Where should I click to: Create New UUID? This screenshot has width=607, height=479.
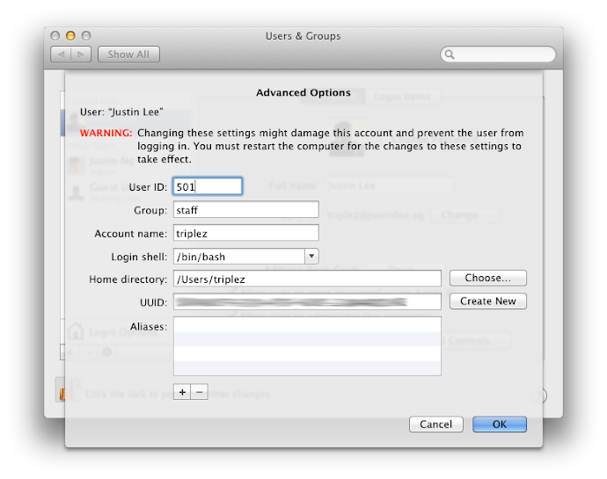[487, 301]
